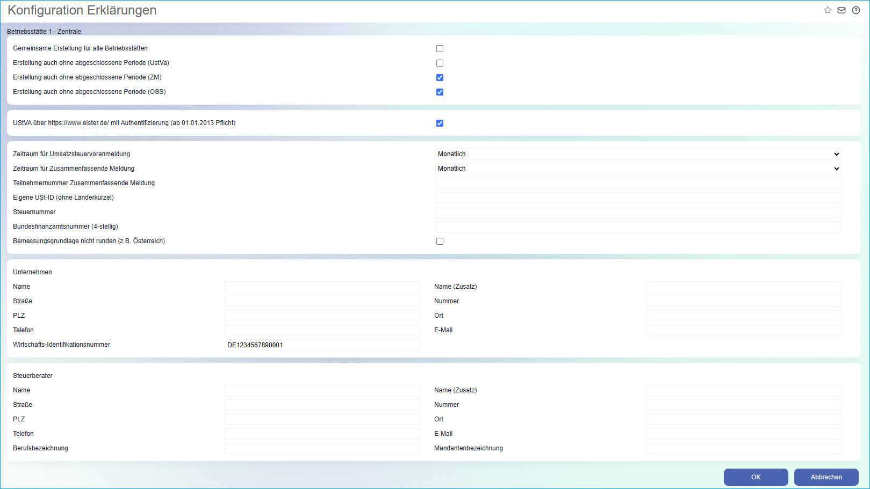Click the Eigene USt-ID input field
870x489 pixels.
[x=638, y=198]
